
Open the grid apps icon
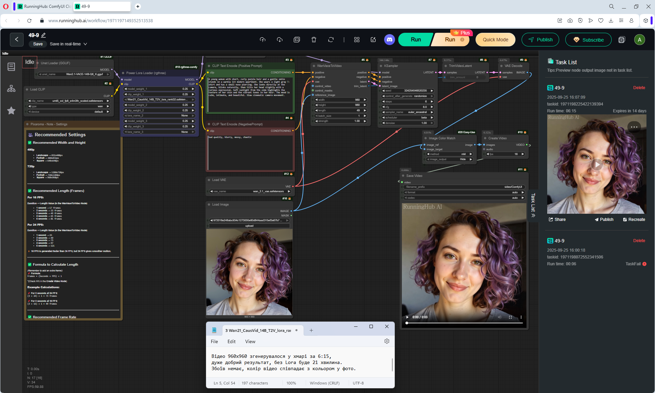pos(357,40)
